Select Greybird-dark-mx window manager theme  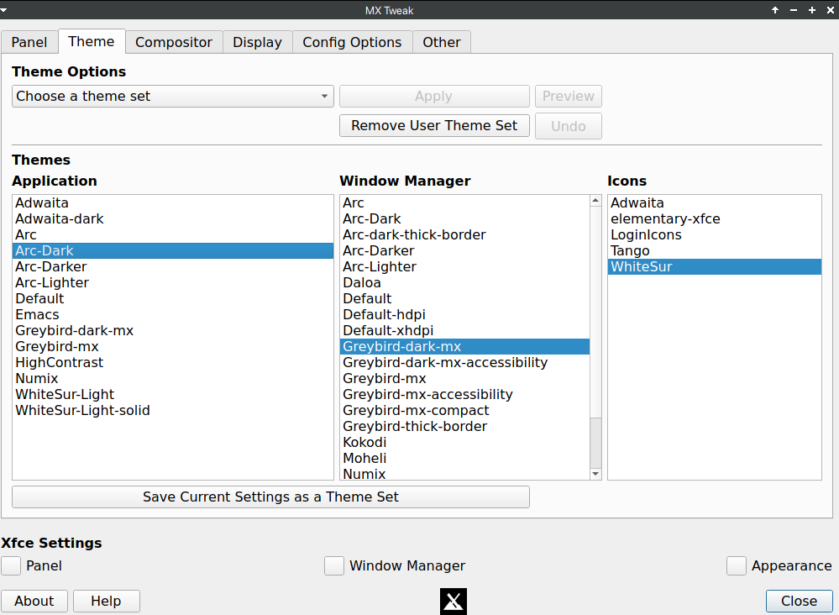click(x=465, y=346)
